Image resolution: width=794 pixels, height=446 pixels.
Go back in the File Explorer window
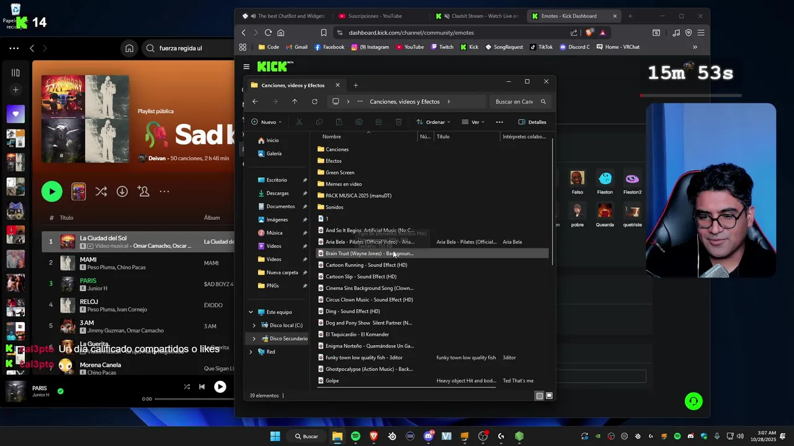point(255,102)
